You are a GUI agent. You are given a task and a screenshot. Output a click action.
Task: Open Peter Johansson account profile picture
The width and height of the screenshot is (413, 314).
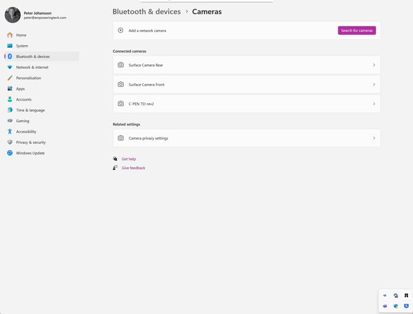click(x=13, y=15)
